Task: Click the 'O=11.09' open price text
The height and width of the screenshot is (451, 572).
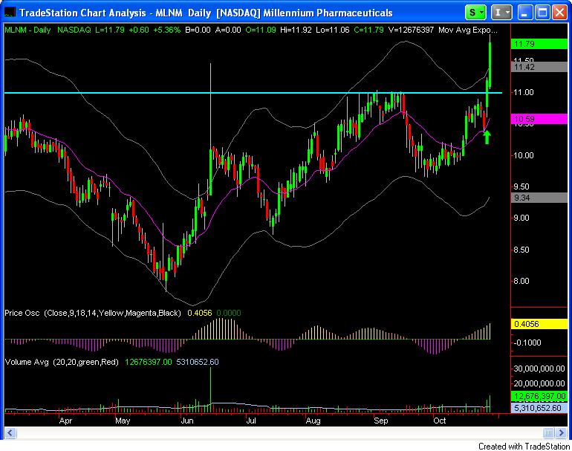Action: (x=261, y=30)
